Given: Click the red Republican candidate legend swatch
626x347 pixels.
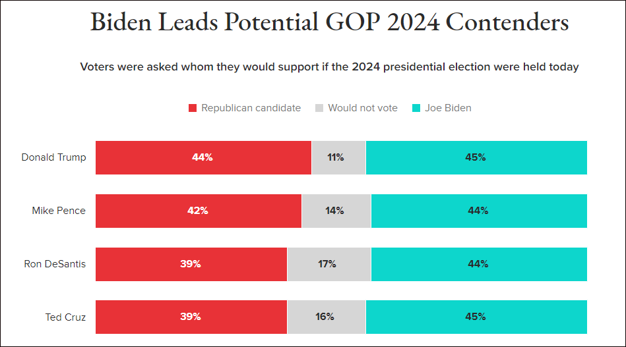Looking at the screenshot, I should point(193,108).
